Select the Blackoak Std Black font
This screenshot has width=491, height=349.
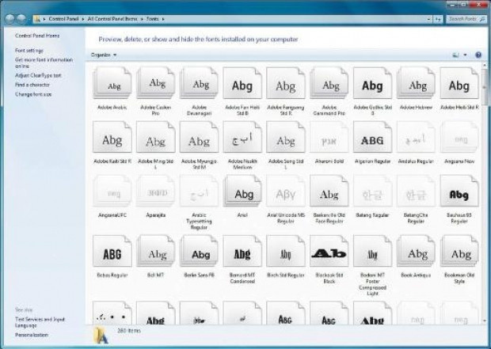click(x=329, y=251)
